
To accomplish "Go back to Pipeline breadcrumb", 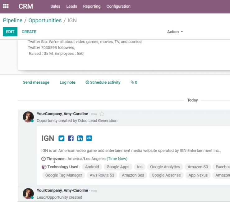I will [13, 20].
